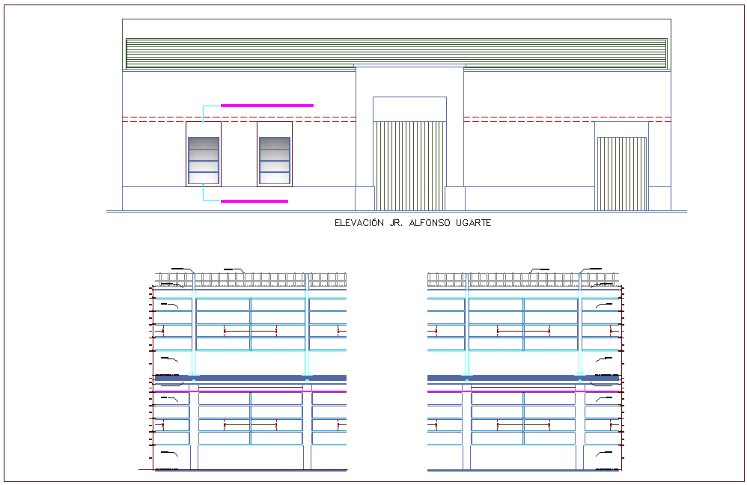
Task: Toggle the lower magenta highlight line
Action: point(254,201)
